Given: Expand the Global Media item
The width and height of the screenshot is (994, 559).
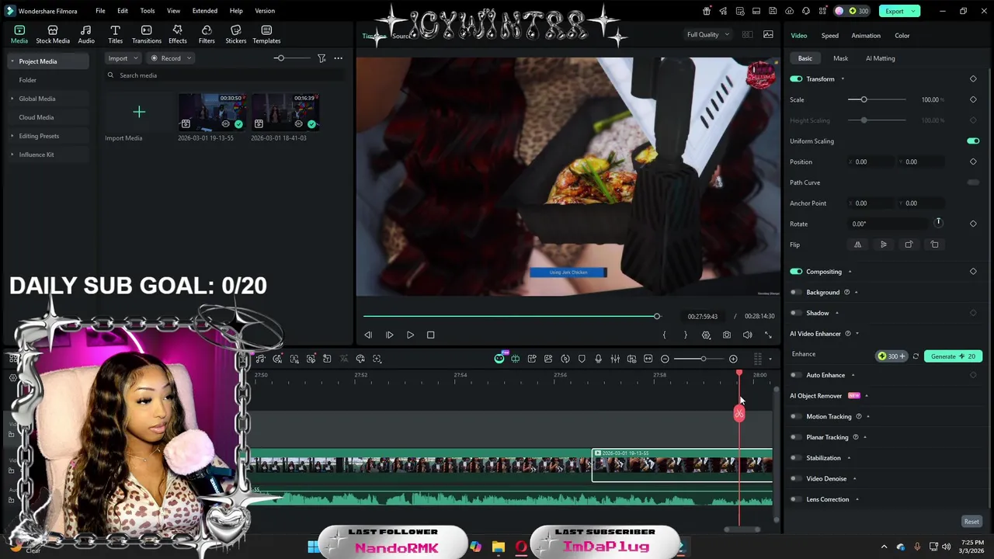Looking at the screenshot, I should [12, 99].
